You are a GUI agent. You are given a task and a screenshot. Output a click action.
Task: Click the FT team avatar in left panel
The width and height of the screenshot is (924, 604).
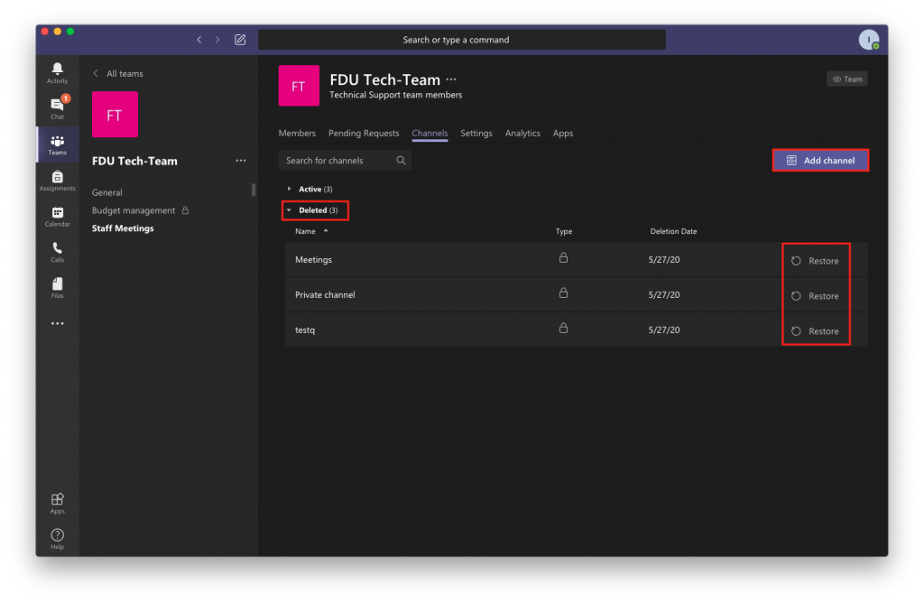[115, 115]
